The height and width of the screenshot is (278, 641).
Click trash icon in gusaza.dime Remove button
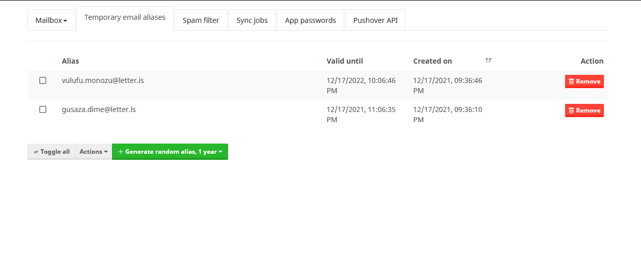point(571,110)
